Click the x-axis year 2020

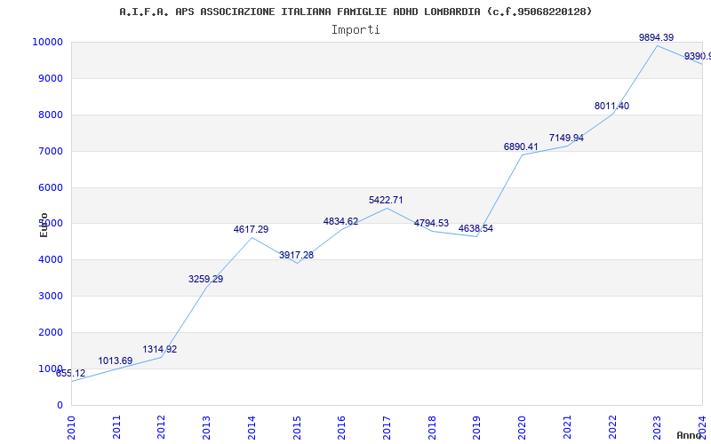(x=523, y=427)
